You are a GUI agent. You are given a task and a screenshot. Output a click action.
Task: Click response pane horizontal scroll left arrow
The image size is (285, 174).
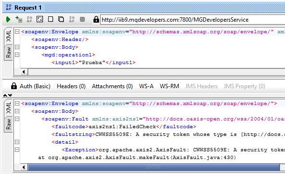[x=24, y=167]
